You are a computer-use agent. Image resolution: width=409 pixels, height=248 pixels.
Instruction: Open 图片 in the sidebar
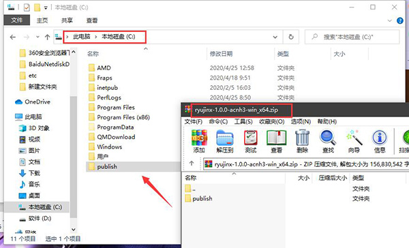pos(29,151)
